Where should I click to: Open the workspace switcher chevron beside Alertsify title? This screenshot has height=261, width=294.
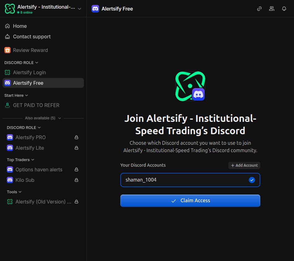coord(80,9)
